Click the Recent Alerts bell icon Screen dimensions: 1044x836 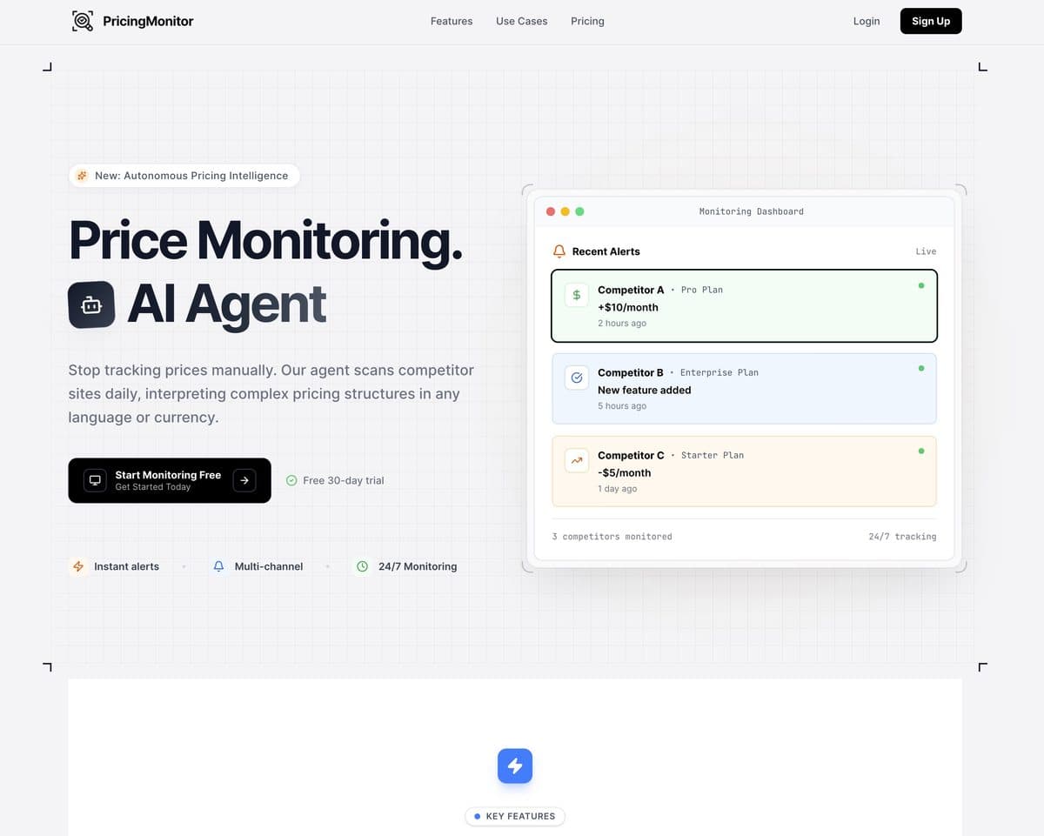pyautogui.click(x=559, y=251)
